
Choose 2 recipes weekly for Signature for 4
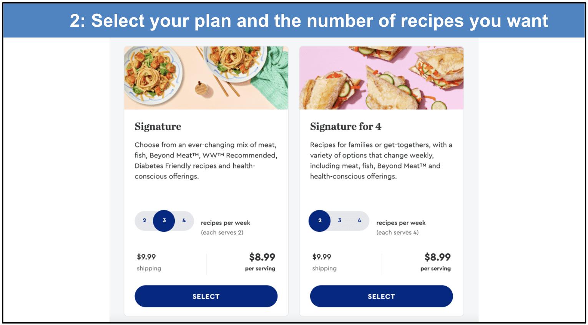pyautogui.click(x=319, y=221)
